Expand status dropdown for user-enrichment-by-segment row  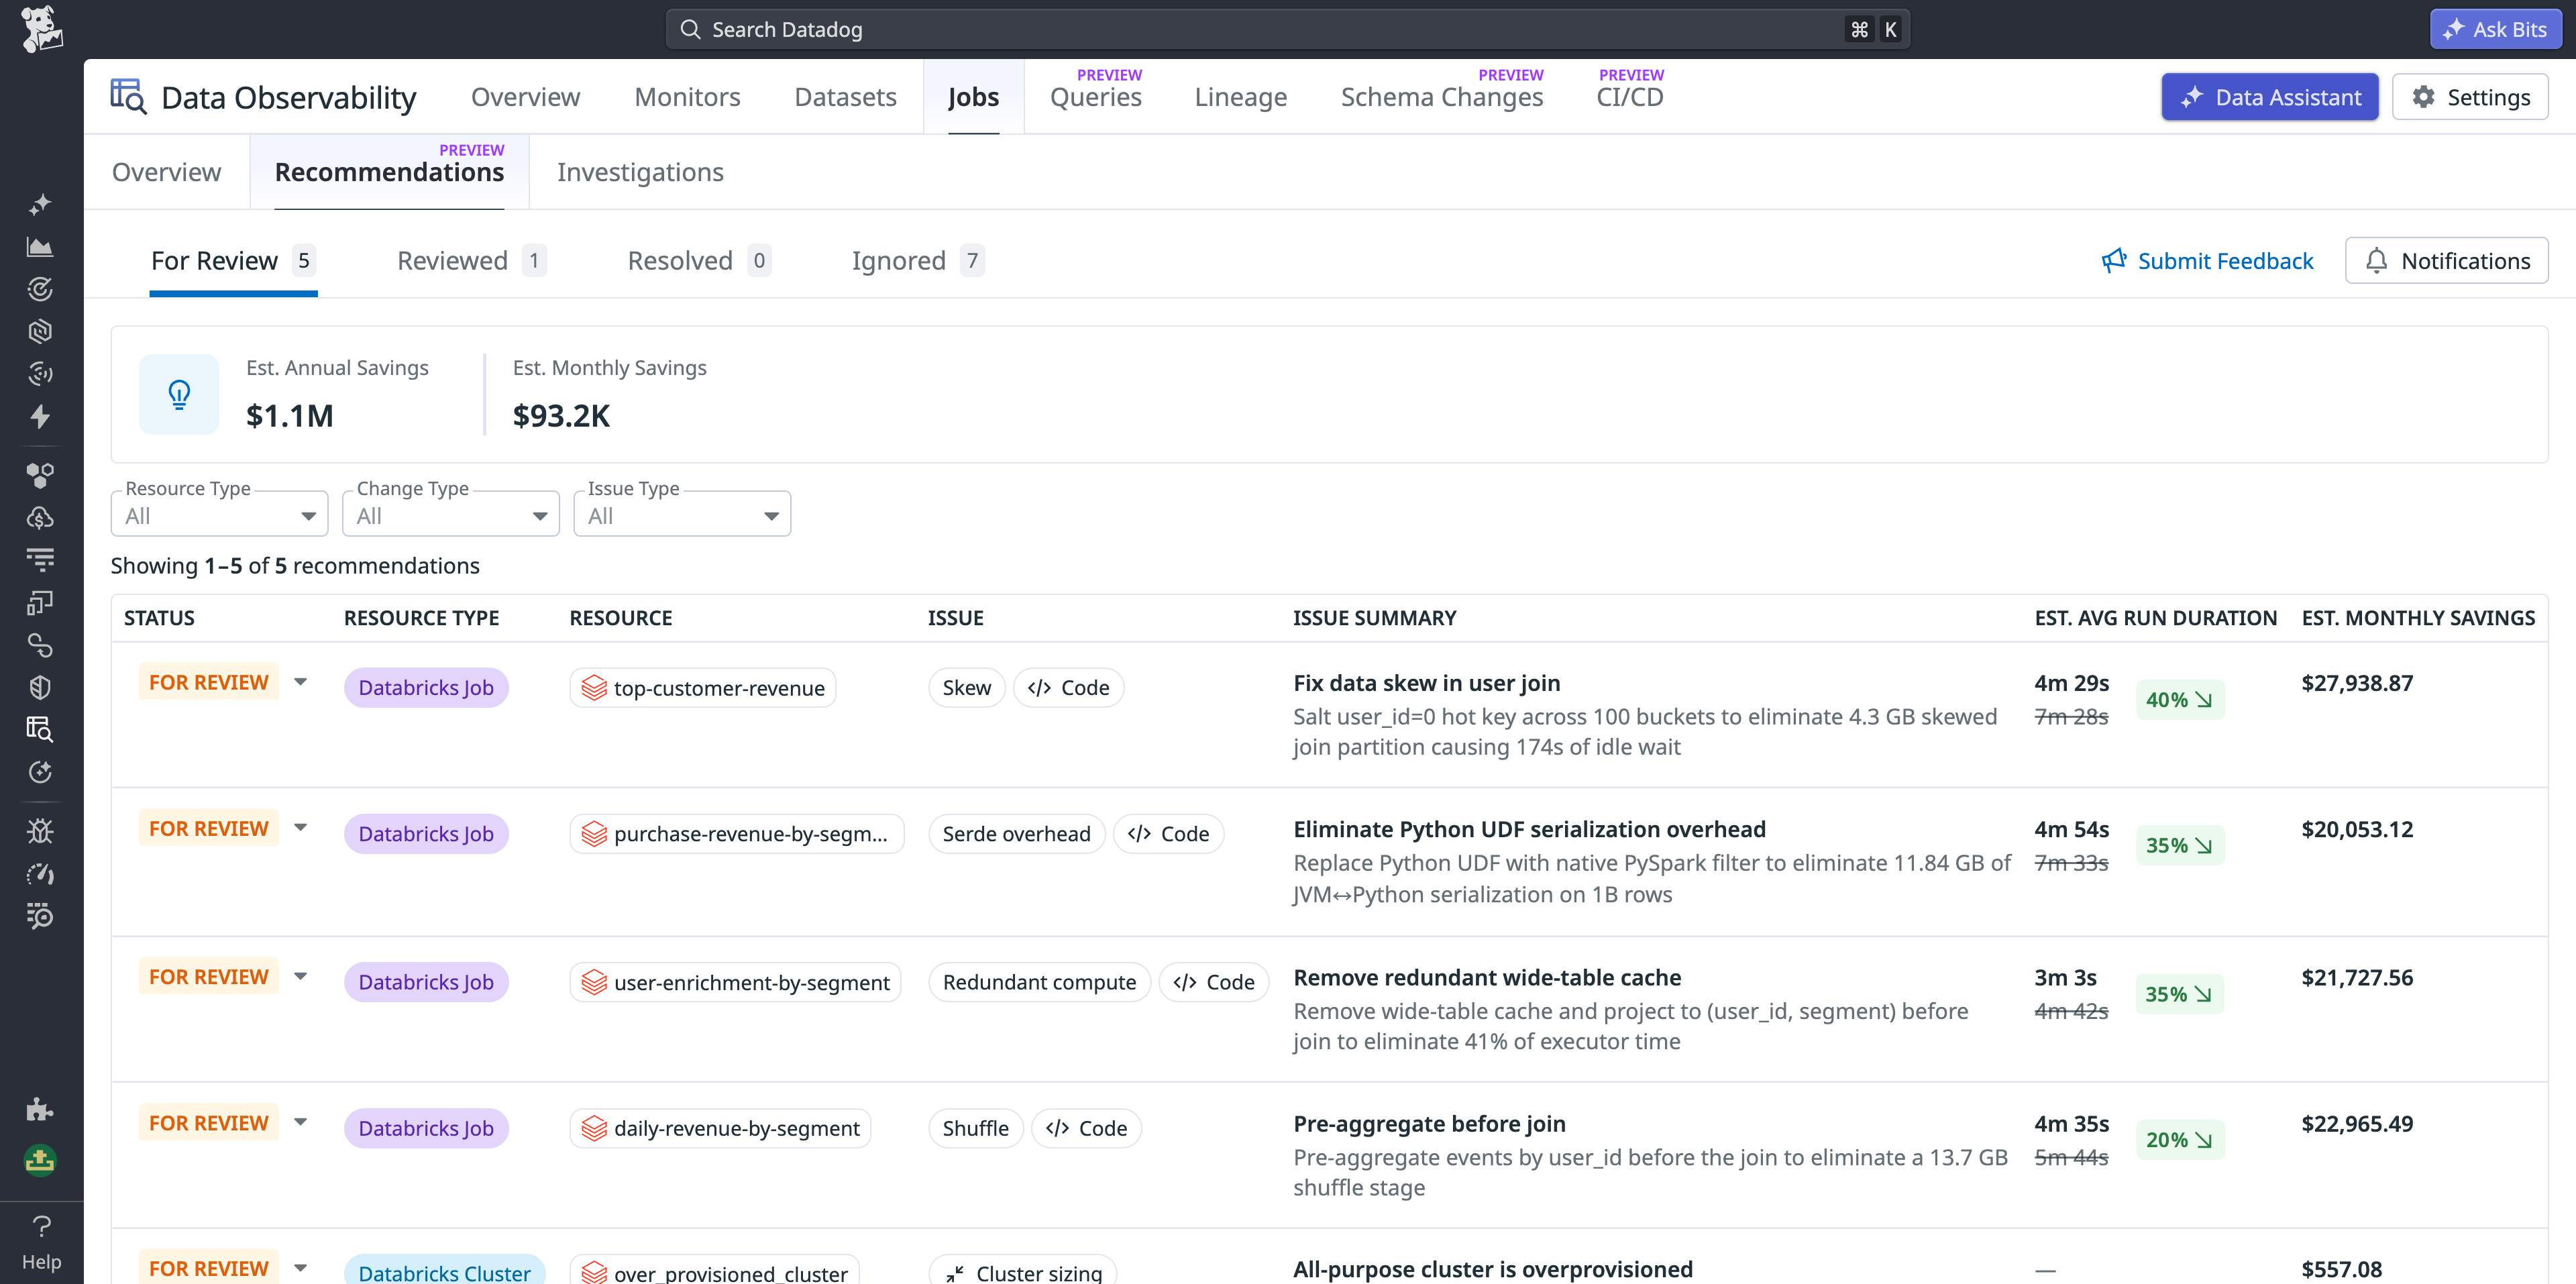[300, 976]
